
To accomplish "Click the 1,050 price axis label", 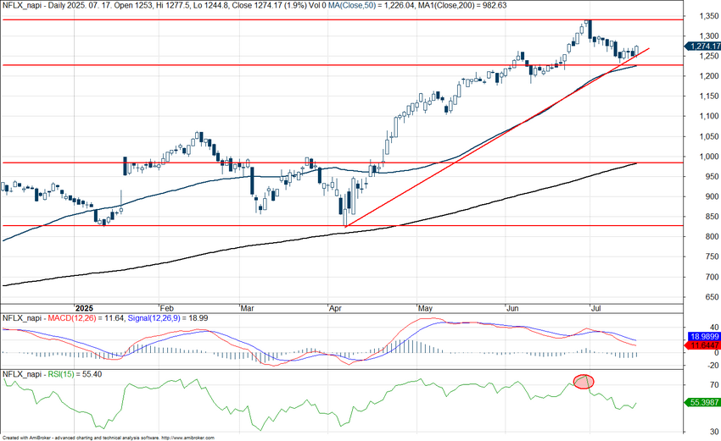I will (708, 137).
